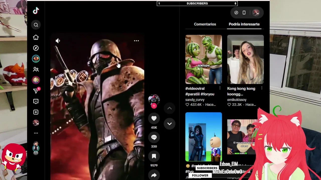Open video options three-dots menu

click(136, 41)
